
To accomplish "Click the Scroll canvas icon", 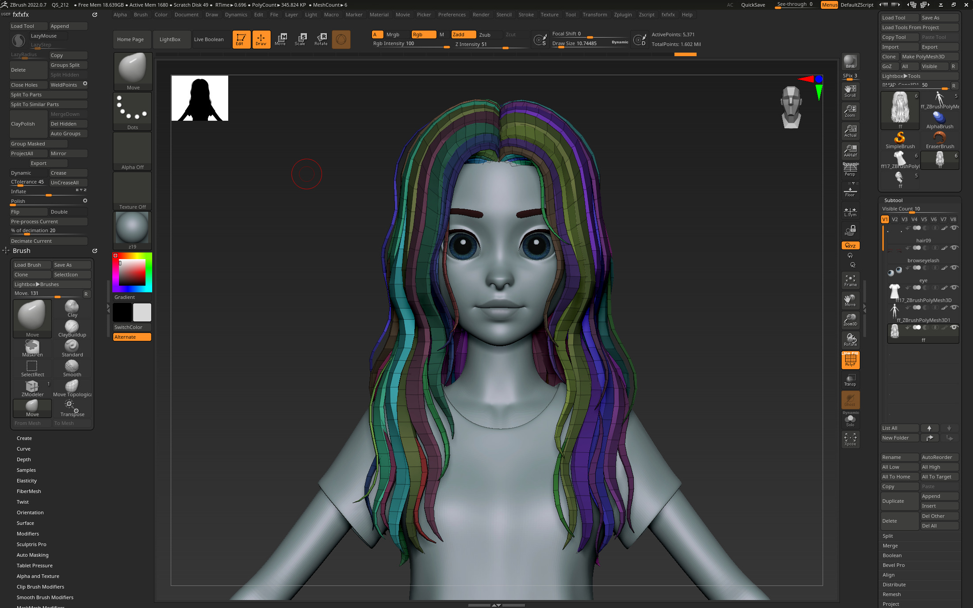I will point(850,91).
